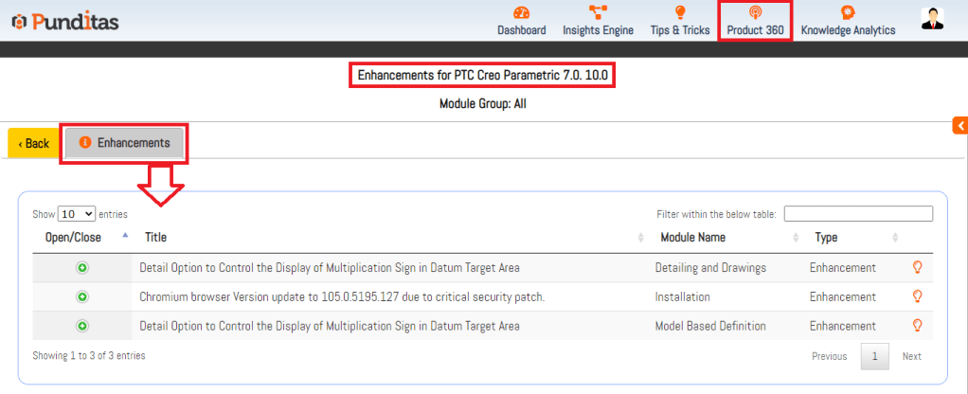Click lightbulb icon for Installation row
Image resolution: width=968 pixels, height=394 pixels.
(x=916, y=296)
